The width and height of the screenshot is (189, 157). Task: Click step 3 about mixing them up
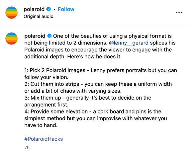tap(88, 101)
